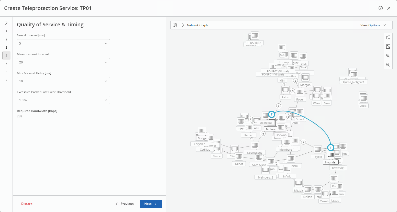Select the Toyota node icon
The width and height of the screenshot is (397, 212).
click(x=318, y=149)
